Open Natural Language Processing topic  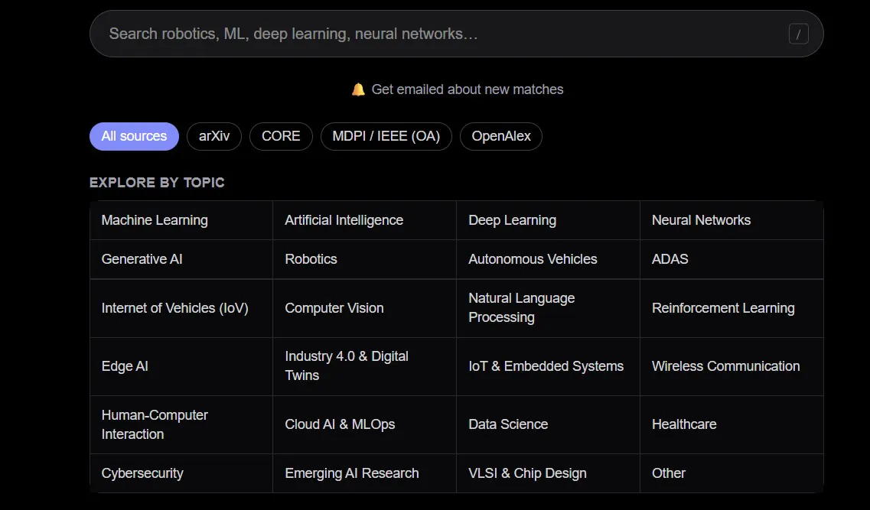coord(548,308)
